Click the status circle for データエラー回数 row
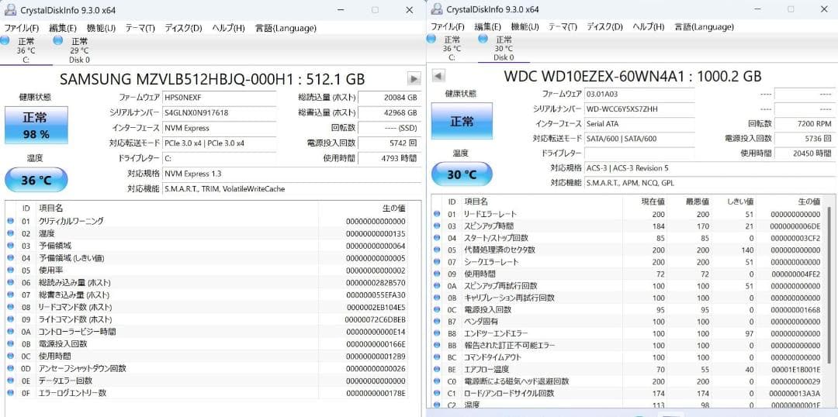Screen dimensions: 838x417 11,381
